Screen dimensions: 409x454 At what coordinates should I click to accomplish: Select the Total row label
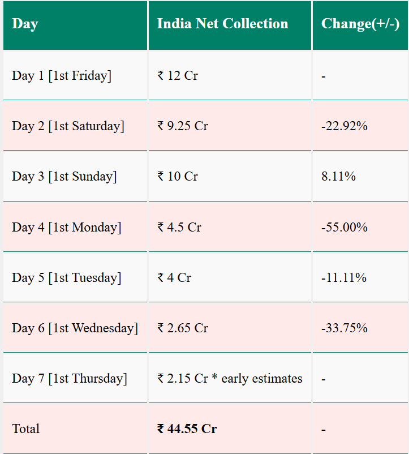[26, 429]
